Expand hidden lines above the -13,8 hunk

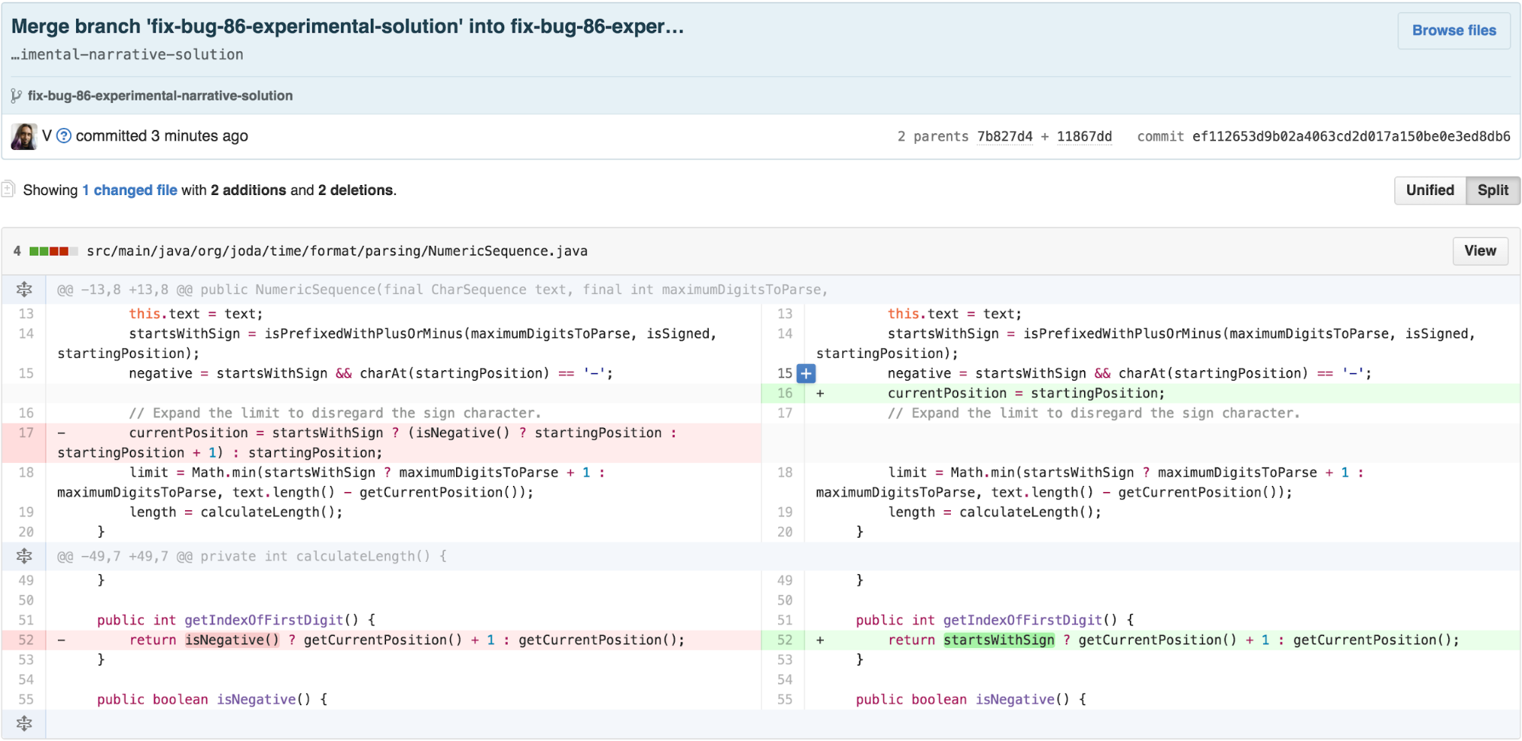click(24, 289)
